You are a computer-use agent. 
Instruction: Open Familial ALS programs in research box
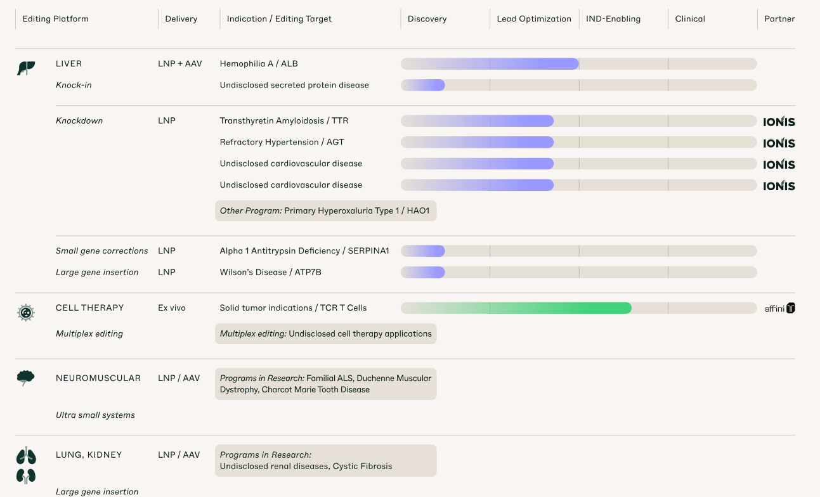point(325,384)
